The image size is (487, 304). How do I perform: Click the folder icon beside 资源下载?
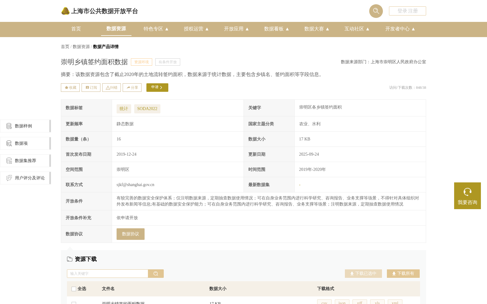(70, 259)
